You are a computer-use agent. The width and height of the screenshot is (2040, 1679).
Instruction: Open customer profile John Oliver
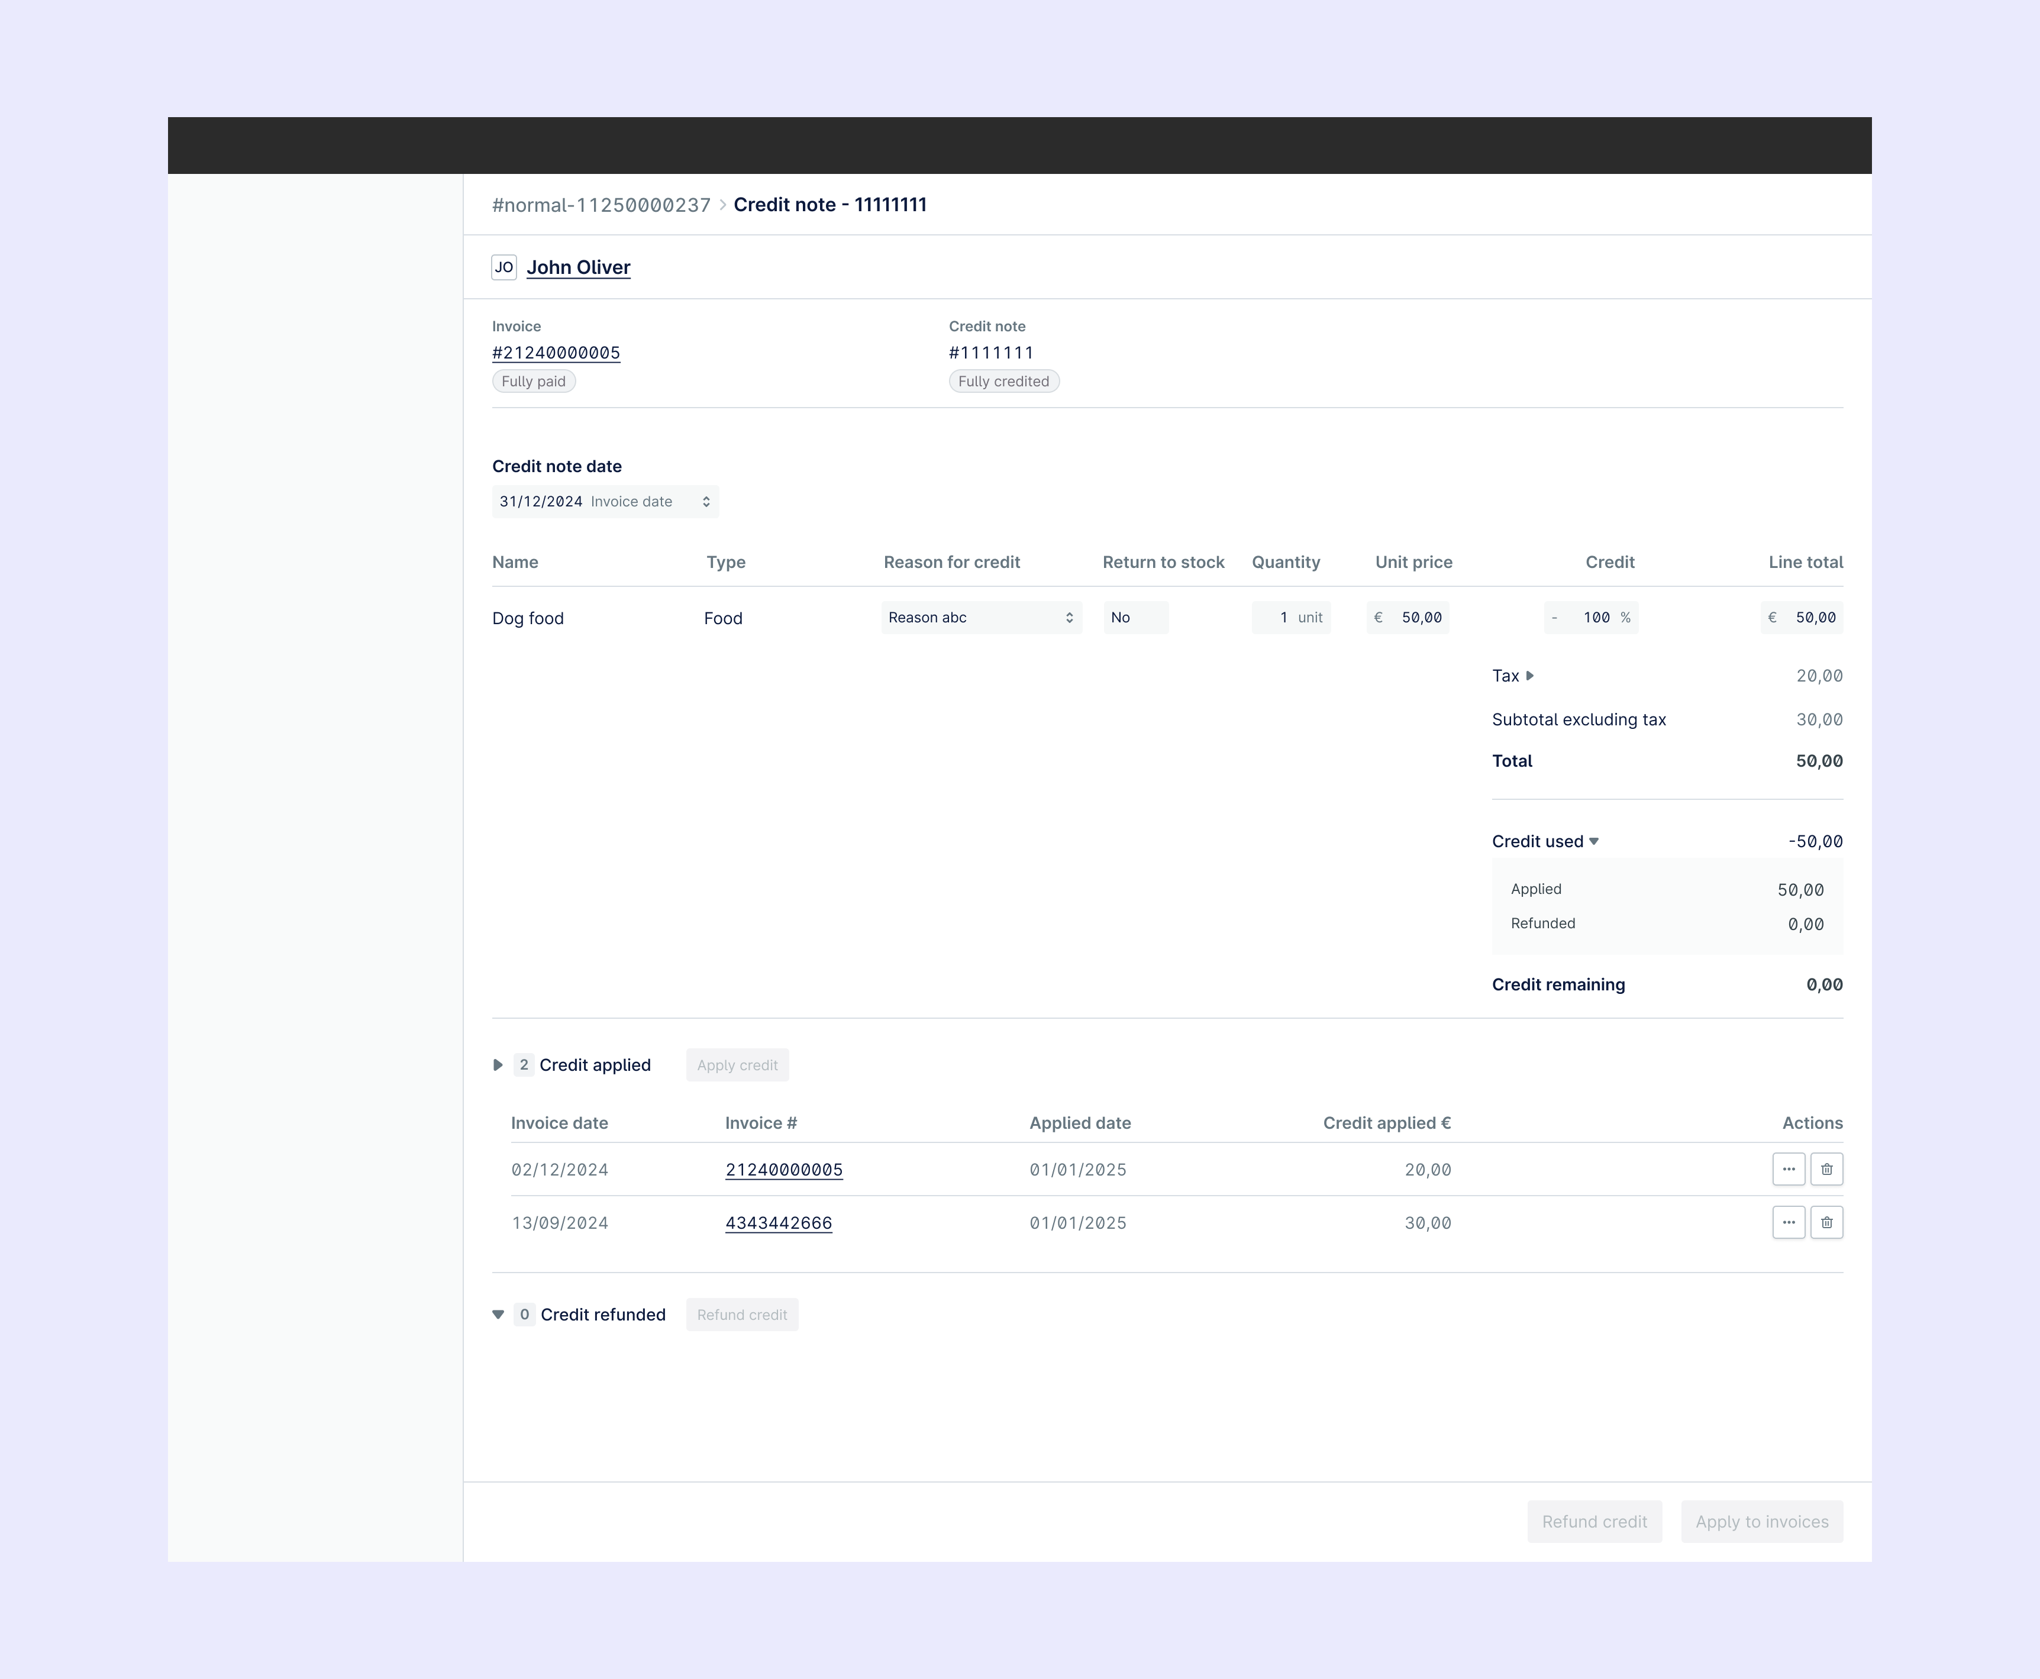[577, 267]
